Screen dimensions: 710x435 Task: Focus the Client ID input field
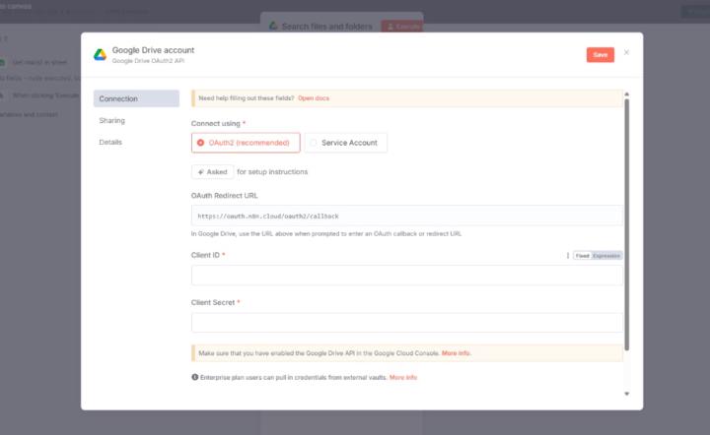(x=407, y=276)
